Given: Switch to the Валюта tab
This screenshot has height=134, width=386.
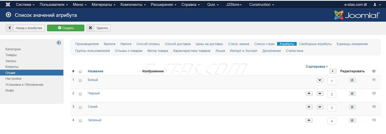Looking at the screenshot, I should pyautogui.click(x=109, y=44).
